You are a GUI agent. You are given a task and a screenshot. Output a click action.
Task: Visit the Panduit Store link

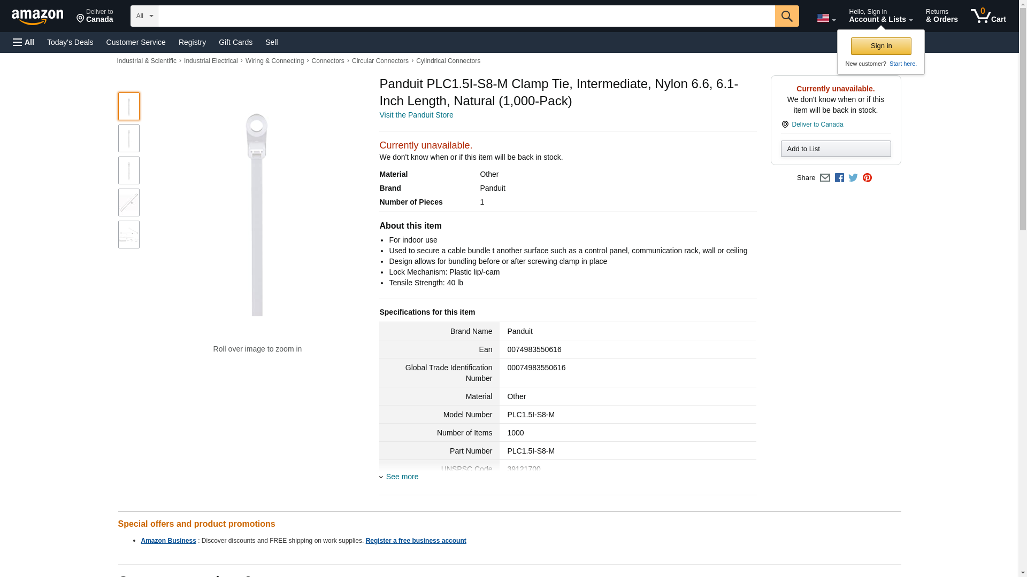point(416,115)
